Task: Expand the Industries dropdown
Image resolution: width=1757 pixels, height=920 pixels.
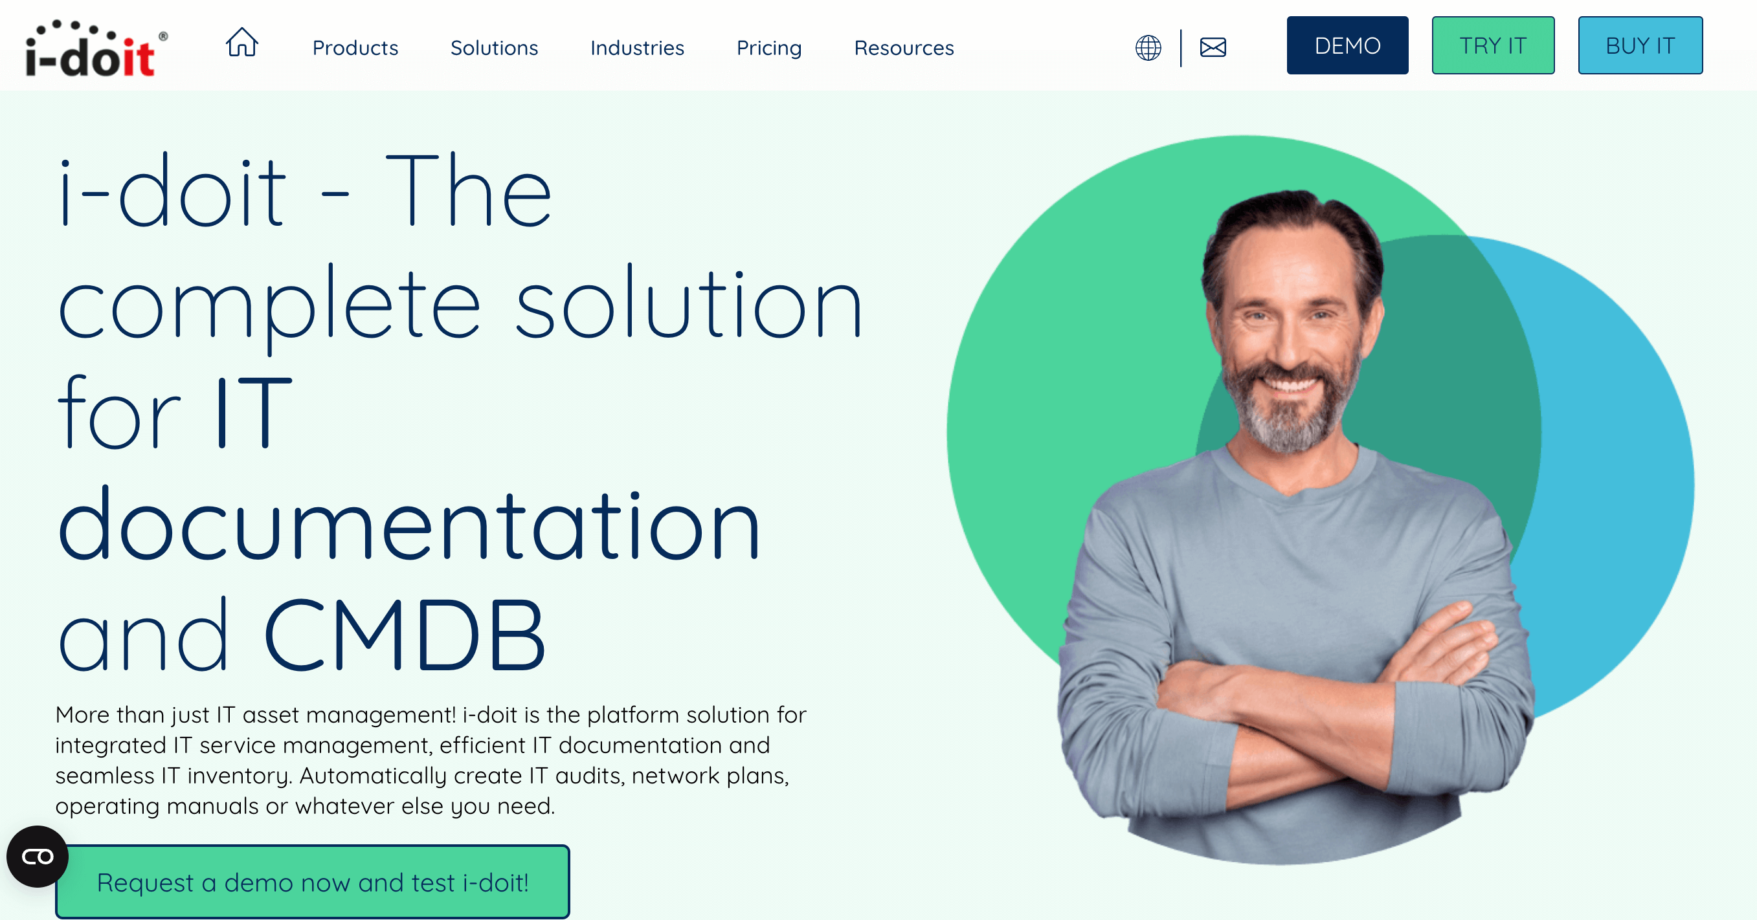Action: (x=636, y=48)
